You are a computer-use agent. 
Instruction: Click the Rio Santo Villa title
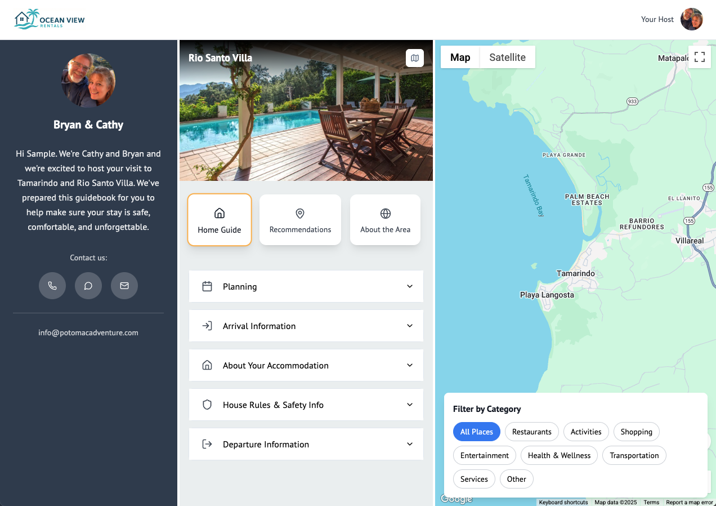220,57
